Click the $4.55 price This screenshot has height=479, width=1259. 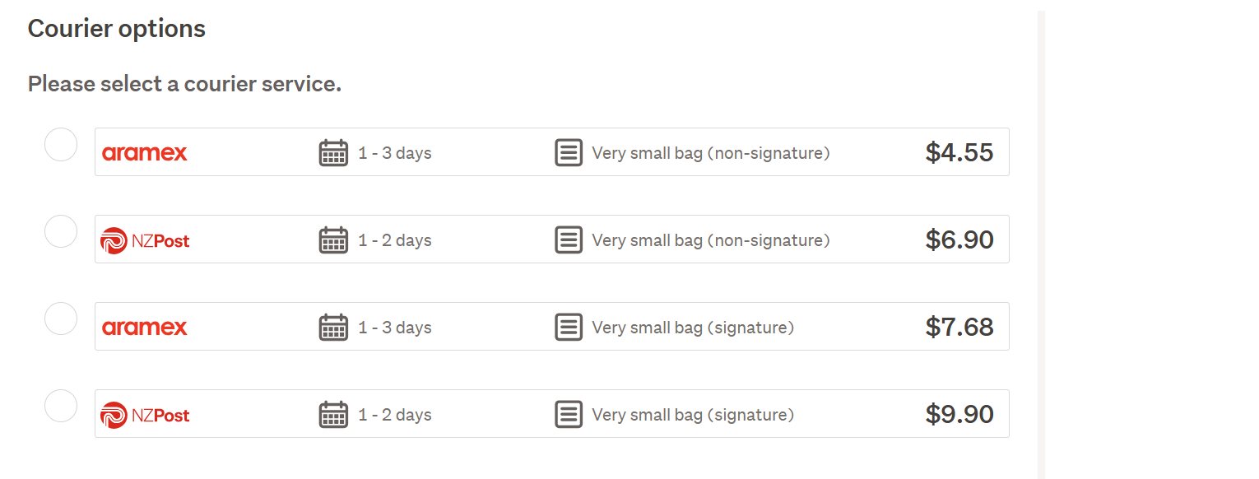click(959, 153)
